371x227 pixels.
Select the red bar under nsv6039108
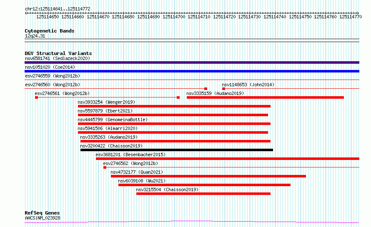pos(204,185)
